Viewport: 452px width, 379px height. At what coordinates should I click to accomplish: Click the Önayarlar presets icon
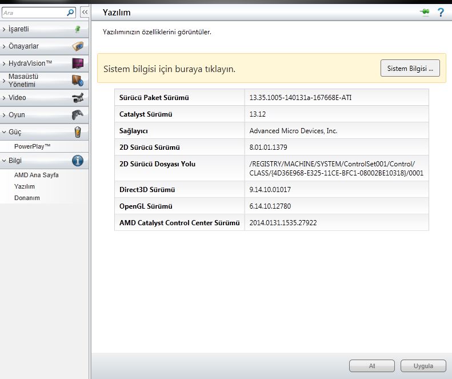click(78, 46)
